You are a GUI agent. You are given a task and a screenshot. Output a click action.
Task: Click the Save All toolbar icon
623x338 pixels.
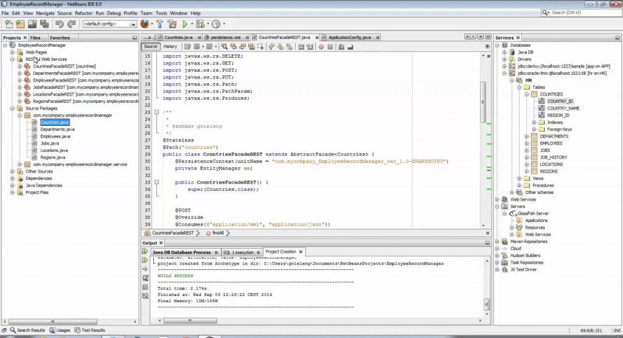tap(43, 24)
